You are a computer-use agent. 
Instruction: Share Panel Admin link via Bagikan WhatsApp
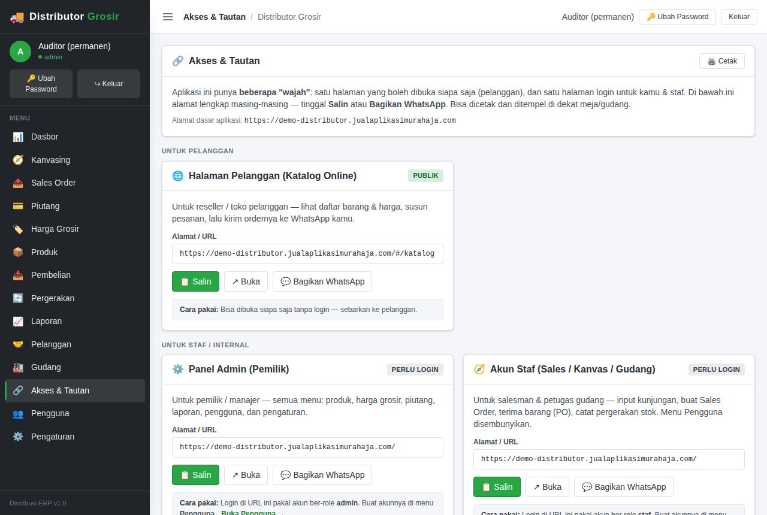tap(322, 475)
